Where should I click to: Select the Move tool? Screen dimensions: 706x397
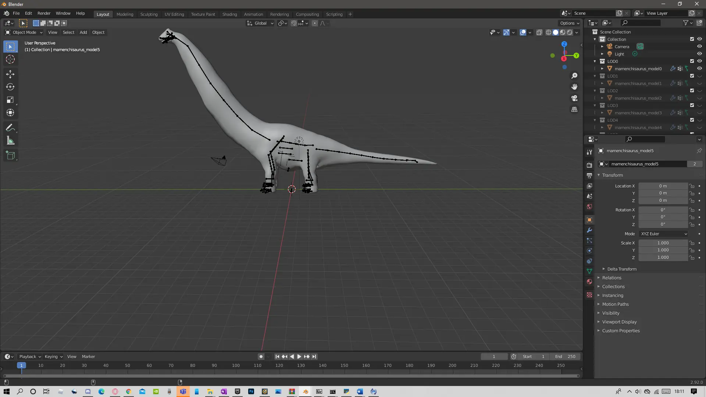pyautogui.click(x=10, y=74)
